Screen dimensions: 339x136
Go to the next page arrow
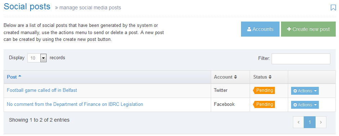pos(321,122)
